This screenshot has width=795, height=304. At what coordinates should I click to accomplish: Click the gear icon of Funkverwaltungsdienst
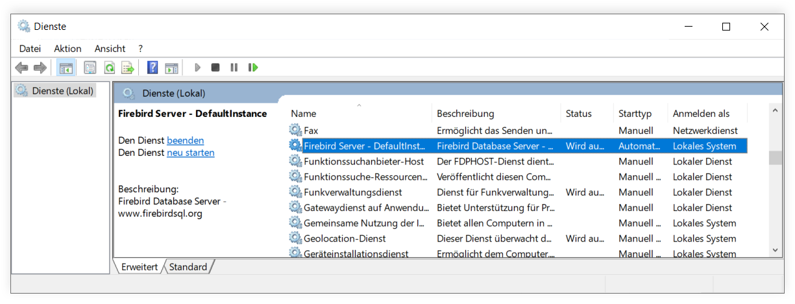(295, 192)
